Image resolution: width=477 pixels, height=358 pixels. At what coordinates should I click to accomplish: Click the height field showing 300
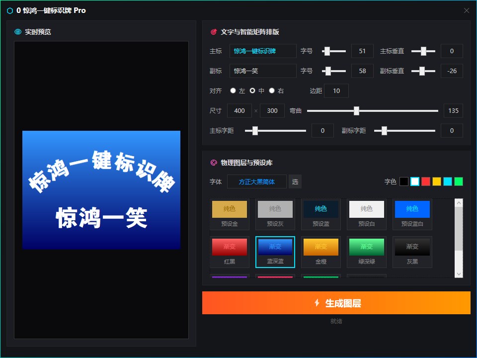pos(272,110)
